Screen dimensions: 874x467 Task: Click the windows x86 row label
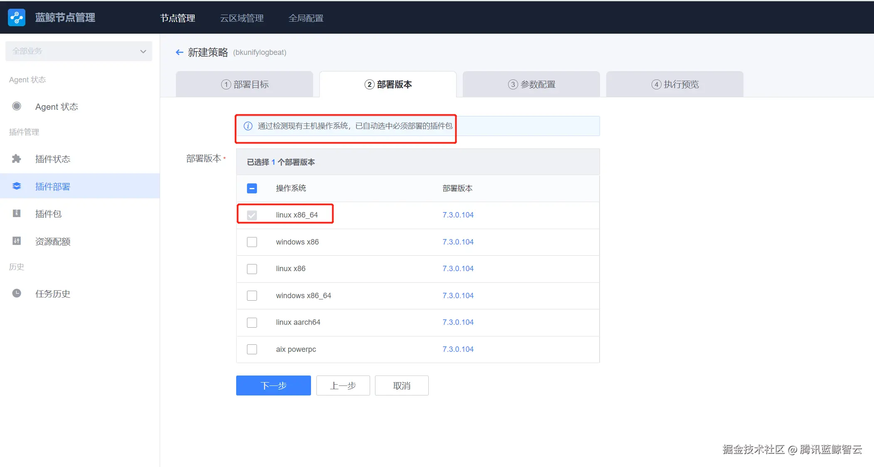(x=297, y=242)
